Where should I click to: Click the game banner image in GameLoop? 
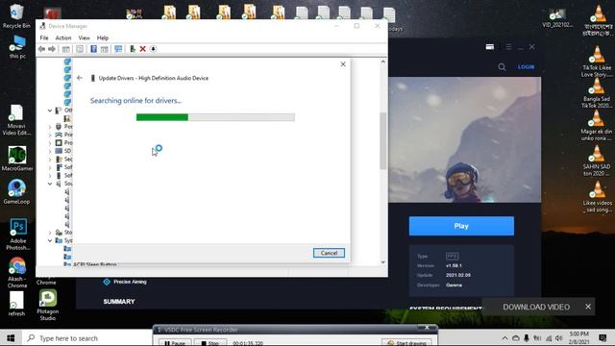tap(465, 139)
